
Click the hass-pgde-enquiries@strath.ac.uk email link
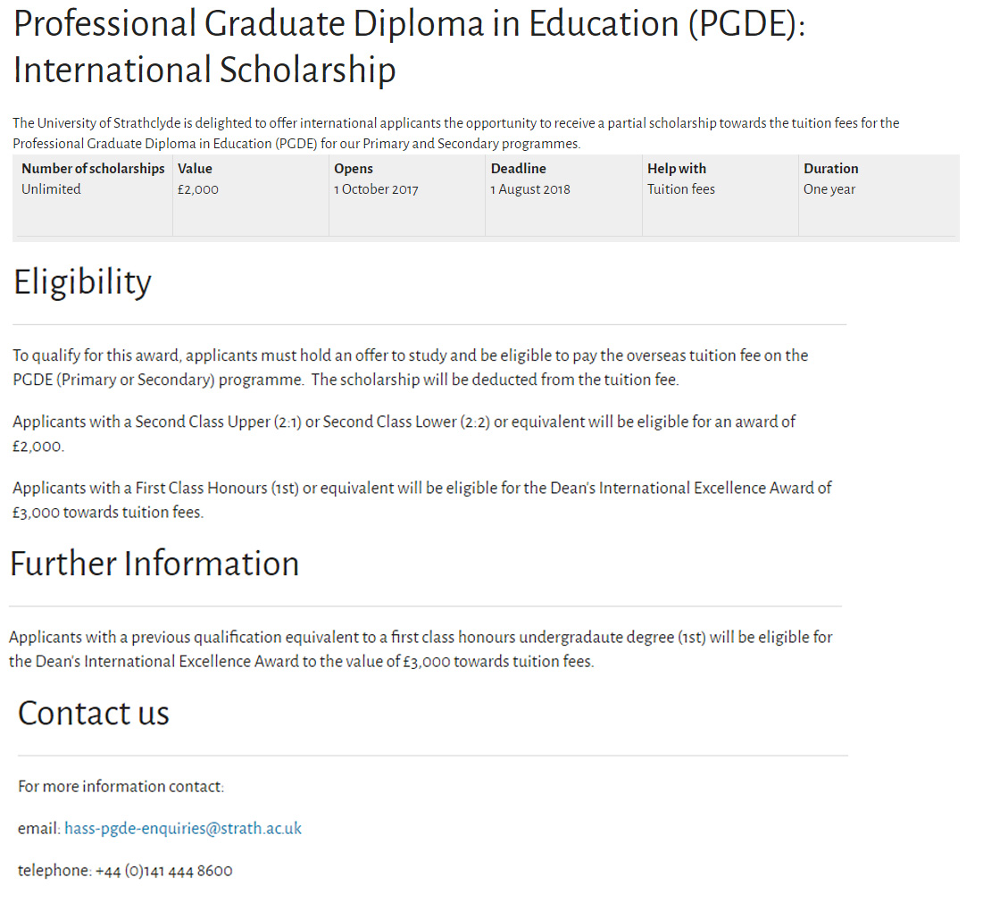click(183, 829)
